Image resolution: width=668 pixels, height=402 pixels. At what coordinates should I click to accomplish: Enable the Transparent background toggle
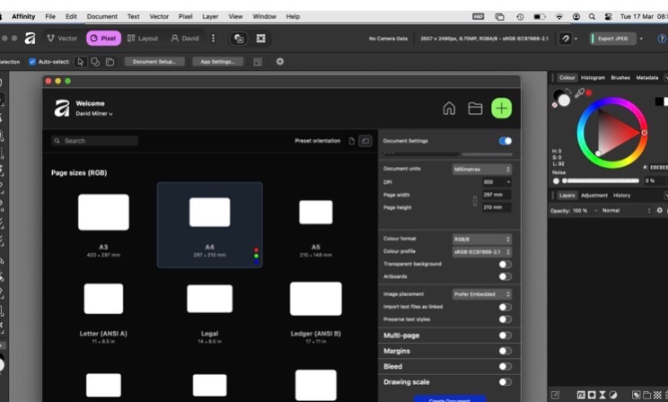(x=505, y=264)
